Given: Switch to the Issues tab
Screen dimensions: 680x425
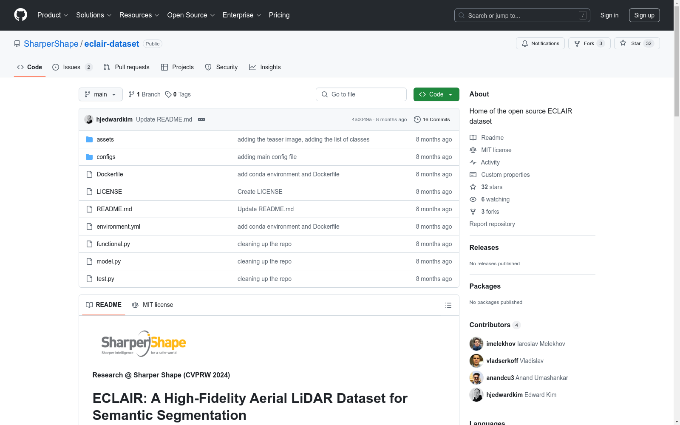Looking at the screenshot, I should click(72, 67).
